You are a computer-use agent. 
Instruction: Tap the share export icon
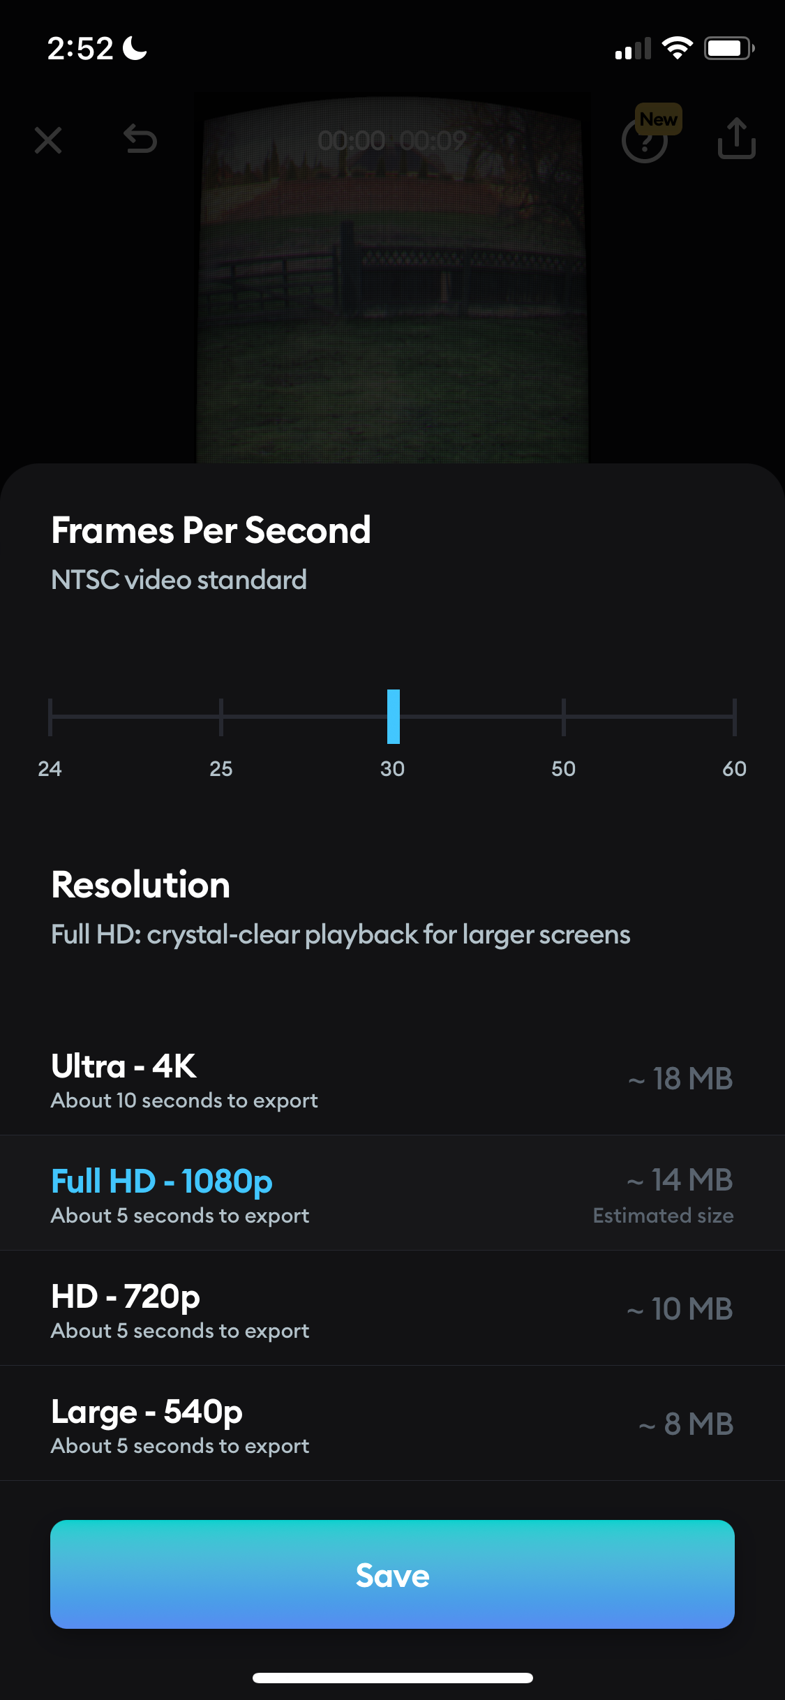[x=736, y=137]
